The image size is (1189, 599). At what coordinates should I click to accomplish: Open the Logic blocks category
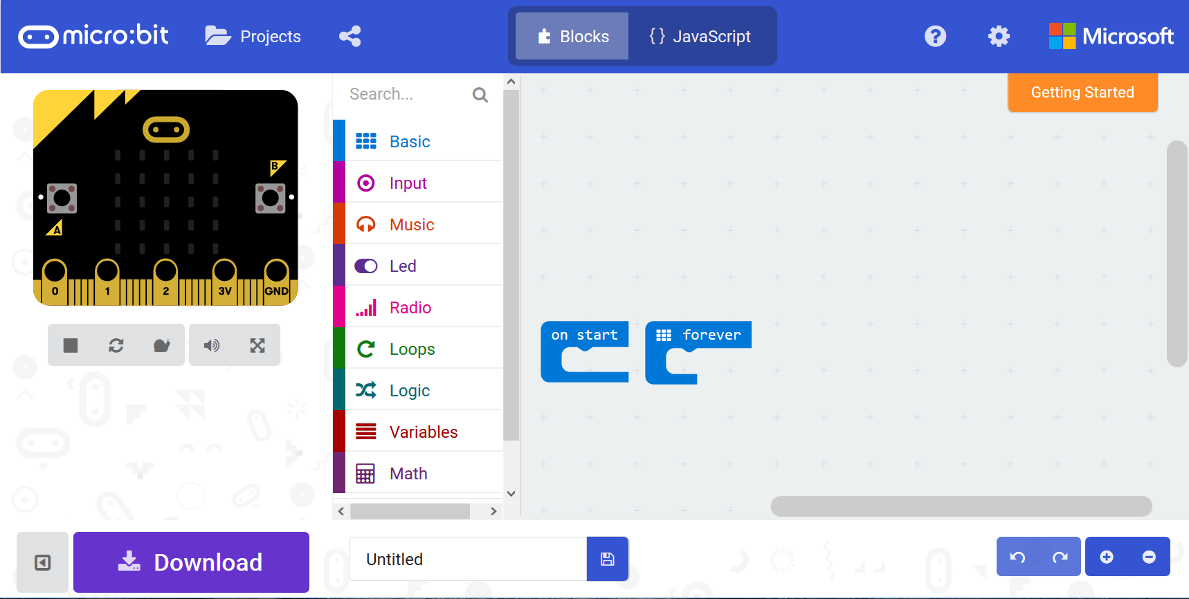tap(417, 390)
